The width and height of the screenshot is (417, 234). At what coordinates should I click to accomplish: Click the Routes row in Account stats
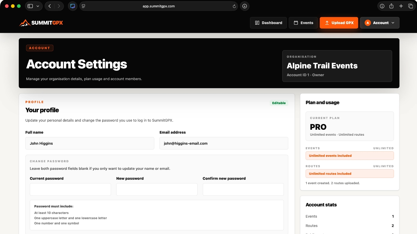(x=350, y=226)
